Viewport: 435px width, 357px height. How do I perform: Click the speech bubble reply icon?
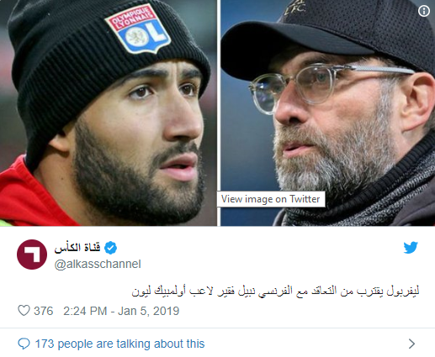tap(24, 344)
